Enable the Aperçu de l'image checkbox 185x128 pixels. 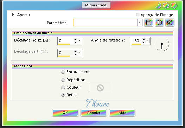click(138, 15)
